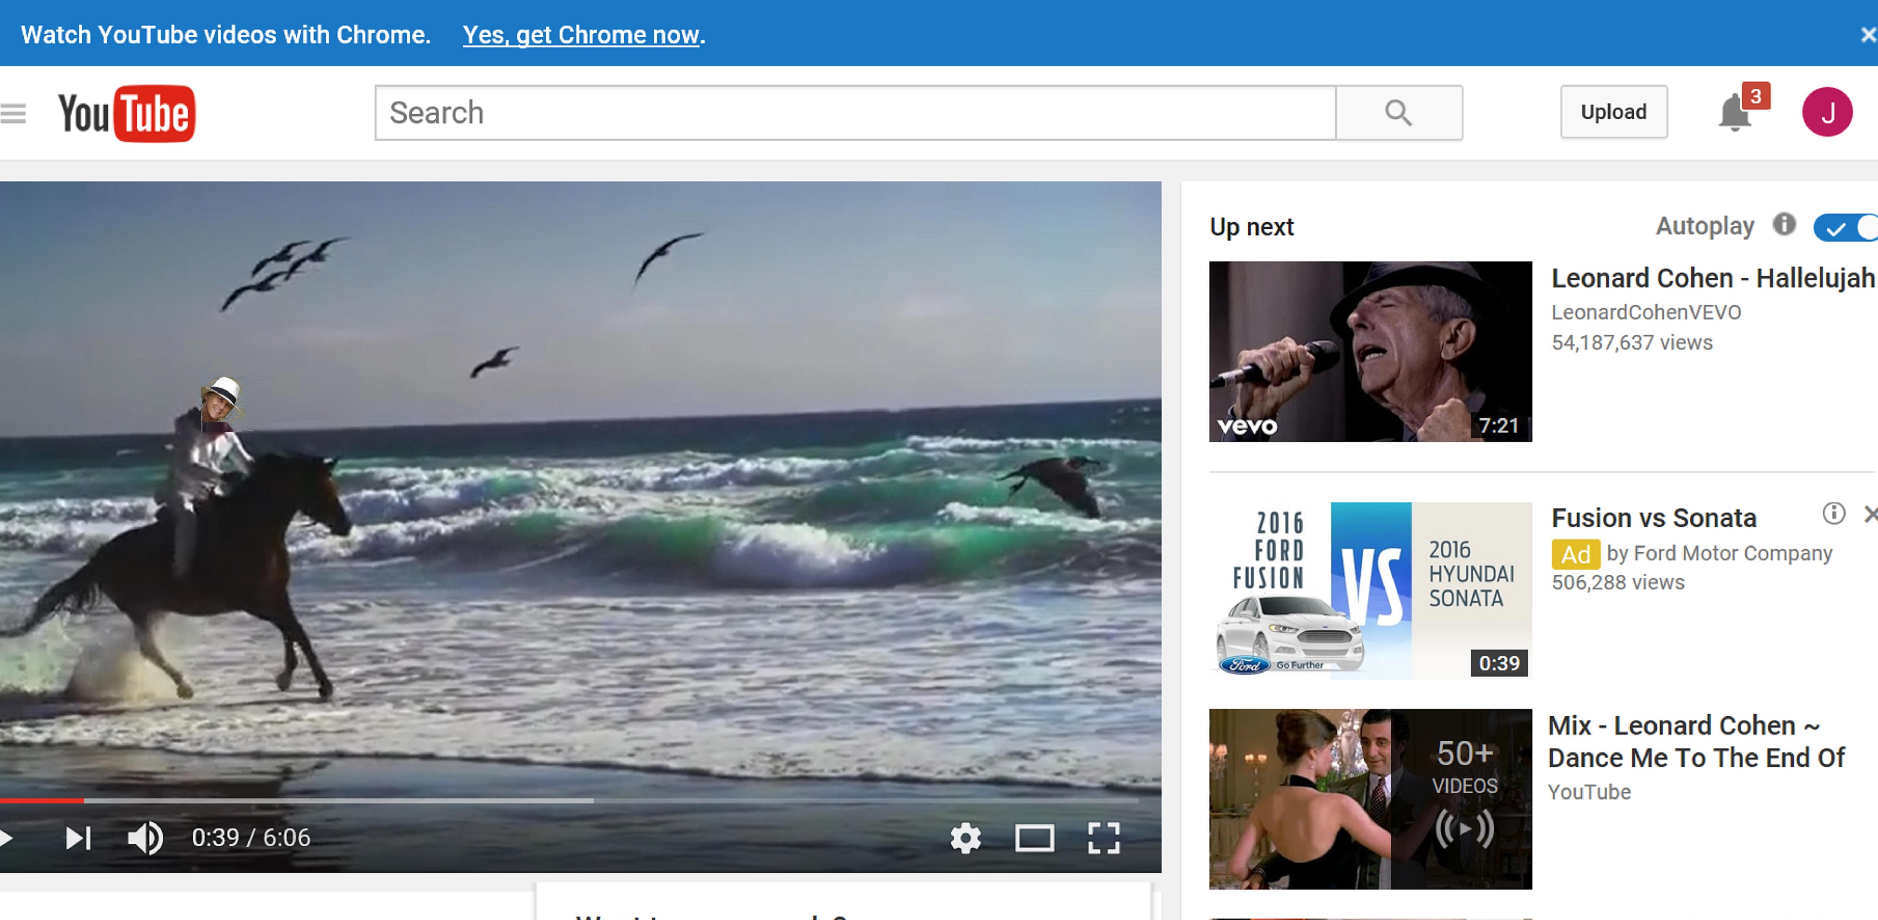The width and height of the screenshot is (1878, 920).
Task: Click the search magnifier button
Action: coord(1398,113)
